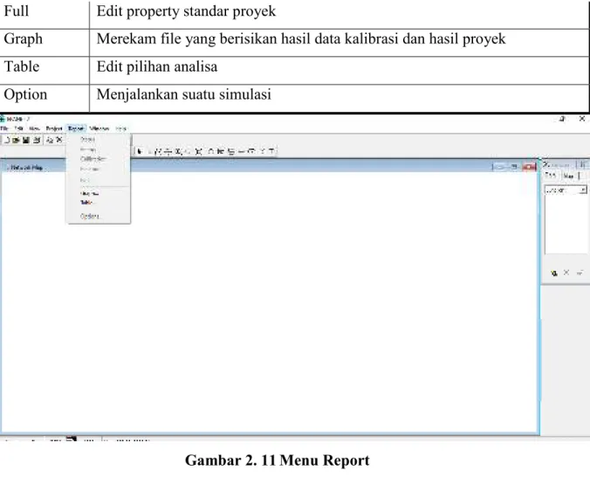Open the Project menu

(x=54, y=128)
